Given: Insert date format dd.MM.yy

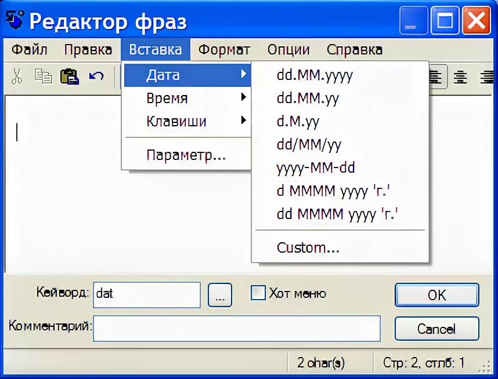Looking at the screenshot, I should (x=340, y=99).
